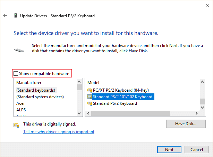Click the Standard PS/2 Keyboard driver icon
The height and width of the screenshot is (157, 213).
coord(90,103)
